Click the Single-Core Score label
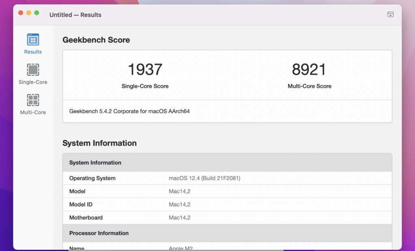 [145, 86]
